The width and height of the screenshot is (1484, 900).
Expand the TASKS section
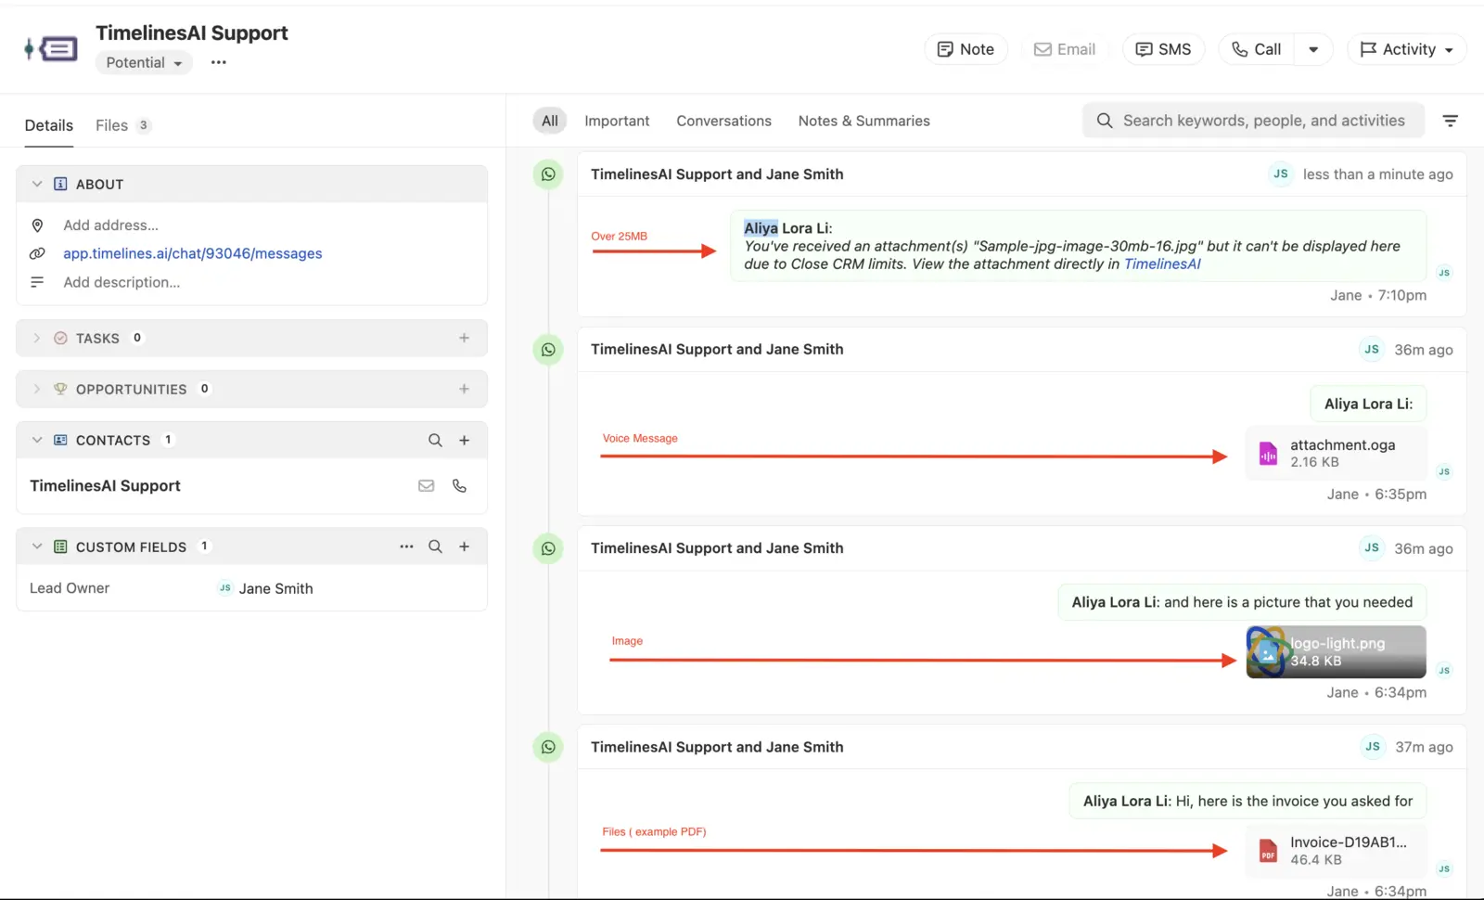(x=37, y=338)
